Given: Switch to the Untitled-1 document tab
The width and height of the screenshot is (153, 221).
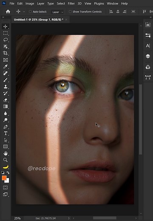Looking at the screenshot, I should (x=38, y=20).
